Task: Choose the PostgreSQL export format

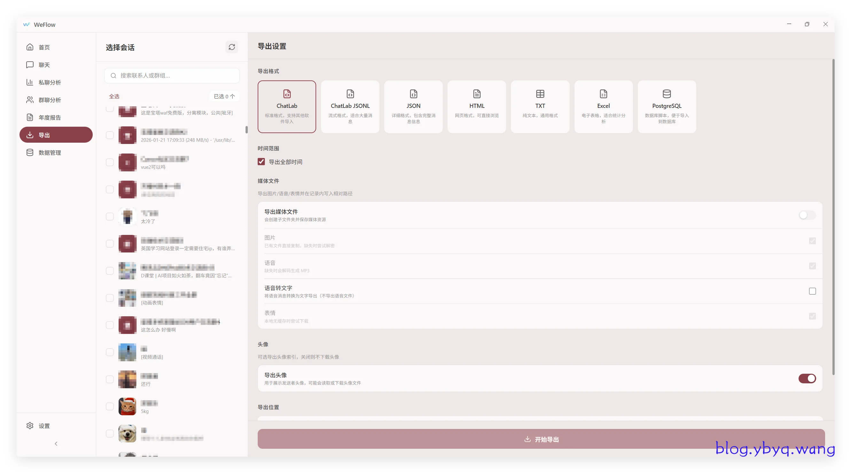Action: 666,107
